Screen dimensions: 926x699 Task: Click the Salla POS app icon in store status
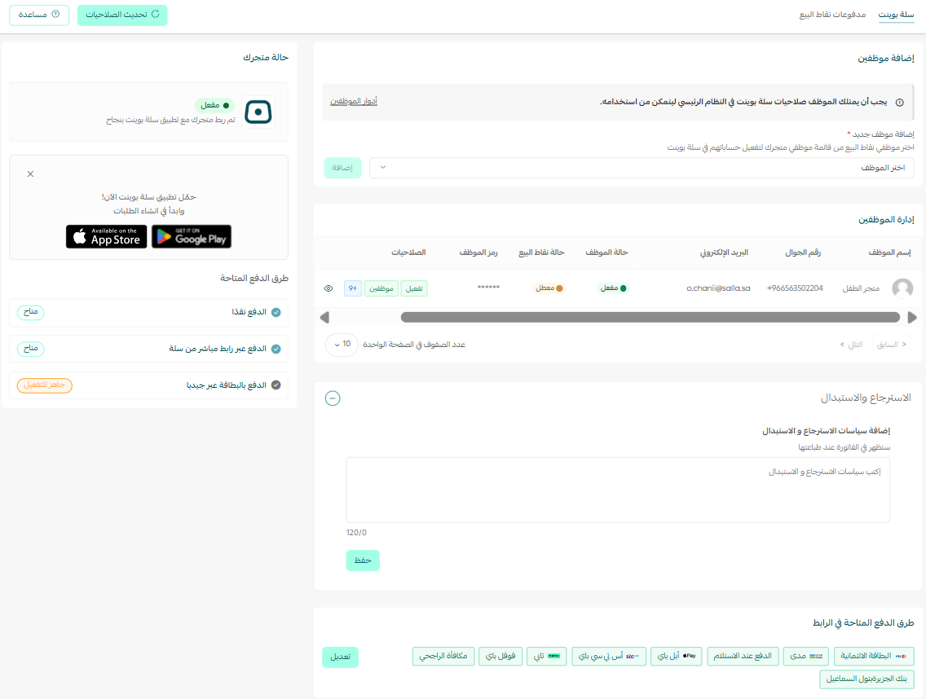[x=258, y=111]
